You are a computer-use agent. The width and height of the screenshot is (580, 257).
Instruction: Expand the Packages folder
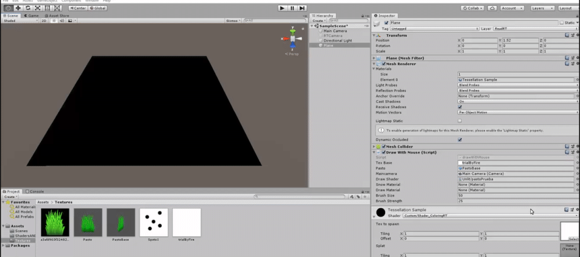click(x=4, y=245)
